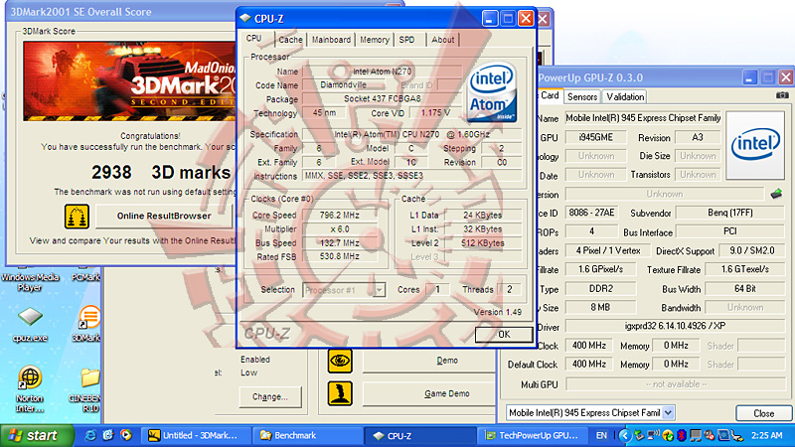Click the 2938 3D marks score text
This screenshot has height=447, width=795.
[x=161, y=172]
